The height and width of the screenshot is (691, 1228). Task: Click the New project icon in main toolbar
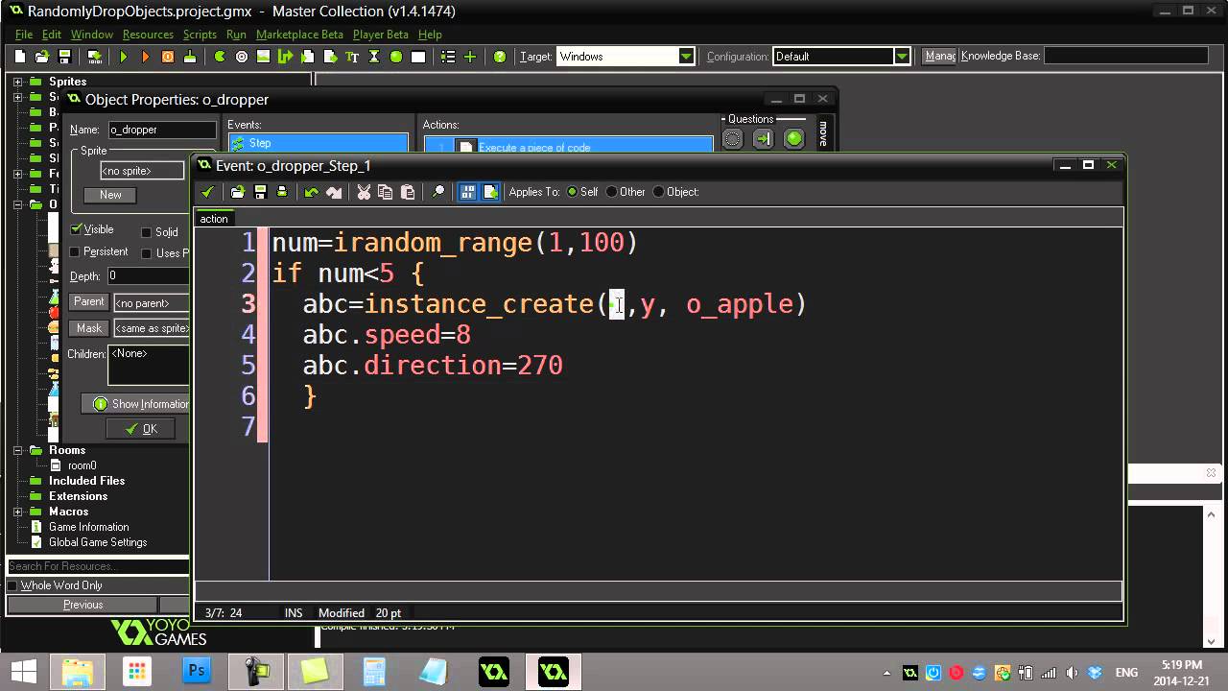[x=20, y=57]
